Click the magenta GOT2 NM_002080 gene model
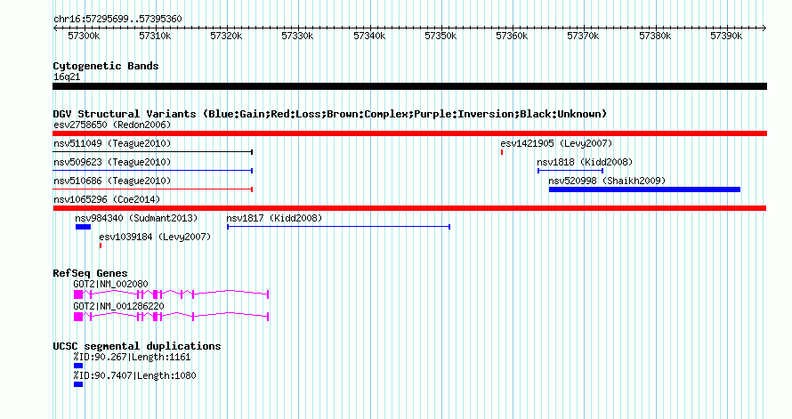 [171, 294]
